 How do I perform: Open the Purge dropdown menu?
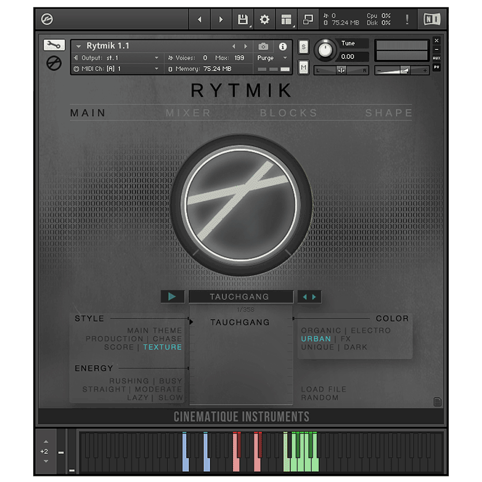pyautogui.click(x=272, y=58)
